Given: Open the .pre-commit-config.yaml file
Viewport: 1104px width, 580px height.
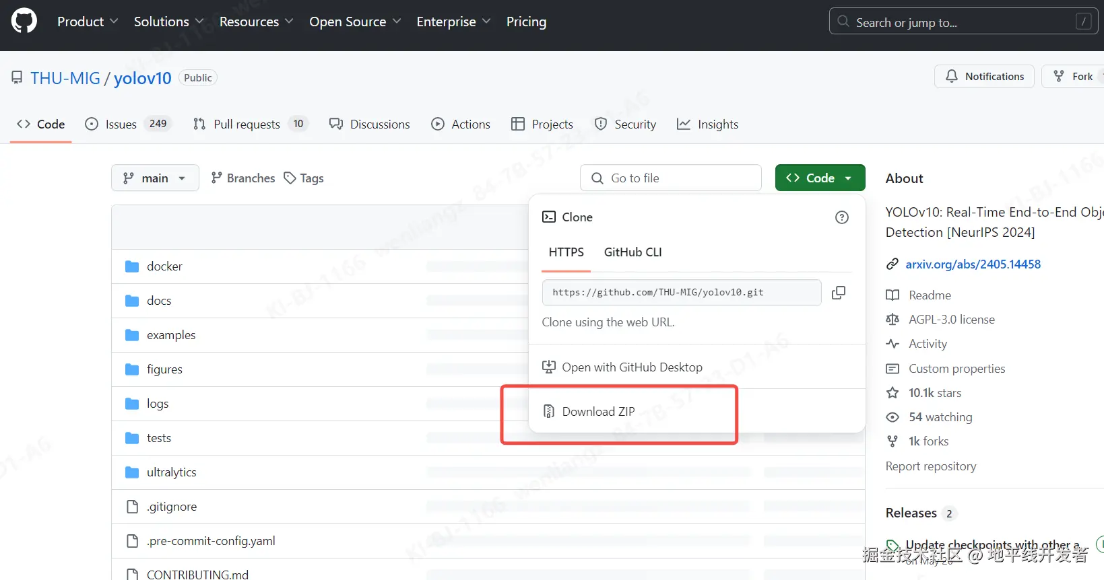Looking at the screenshot, I should point(211,541).
